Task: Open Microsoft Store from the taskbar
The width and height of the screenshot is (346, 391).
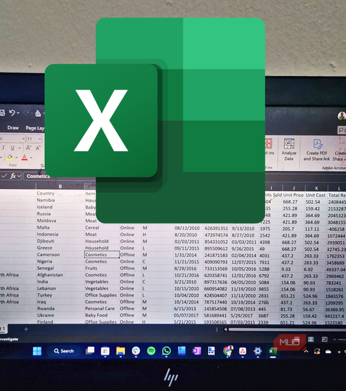Action: pyautogui.click(x=105, y=351)
